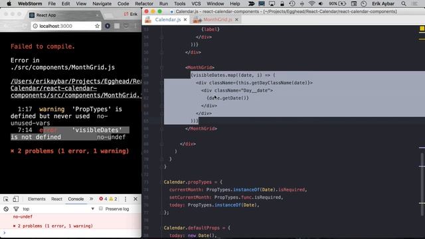The image size is (425, 239).
Task: Click the AirPlay display icon in menu bar
Action: point(272,3)
